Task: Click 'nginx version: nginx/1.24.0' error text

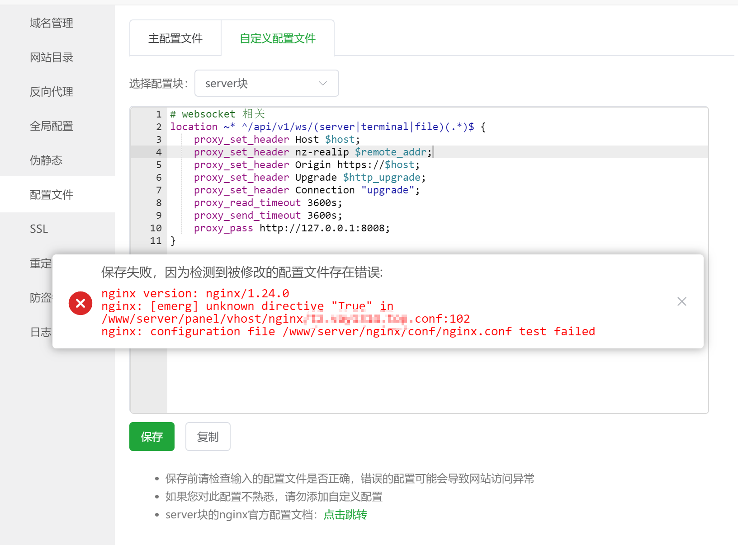Action: click(195, 293)
